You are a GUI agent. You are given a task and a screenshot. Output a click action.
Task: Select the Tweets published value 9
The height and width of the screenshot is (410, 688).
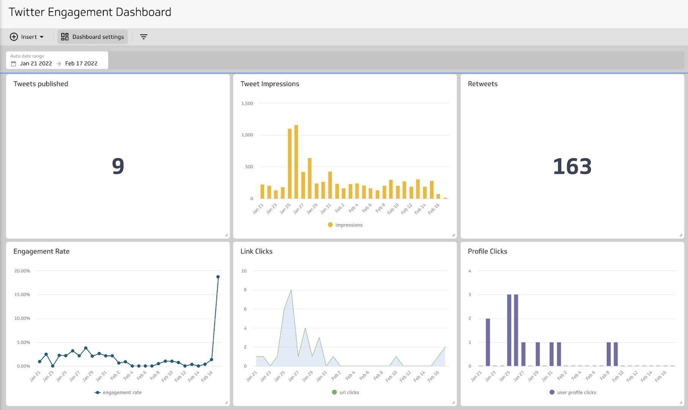tap(118, 166)
